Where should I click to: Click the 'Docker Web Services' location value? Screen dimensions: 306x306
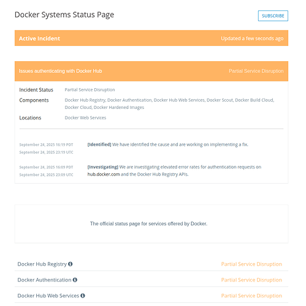click(x=85, y=118)
